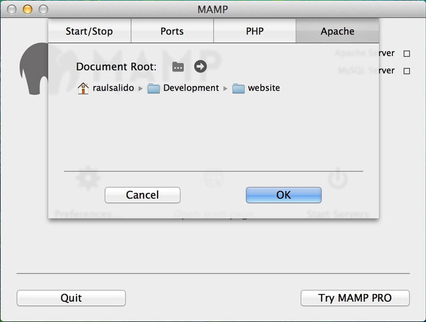Open the PHP tab
Viewport: 426px width, 322px height.
[255, 31]
